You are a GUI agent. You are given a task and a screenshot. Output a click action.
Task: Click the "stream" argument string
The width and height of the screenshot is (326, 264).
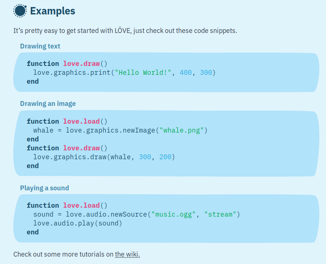[x=220, y=214]
